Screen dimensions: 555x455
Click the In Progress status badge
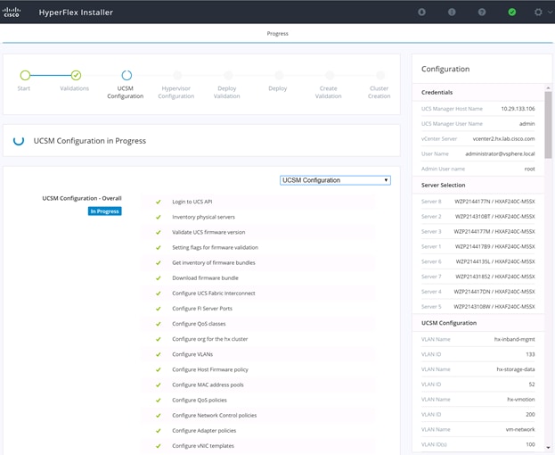(x=105, y=211)
